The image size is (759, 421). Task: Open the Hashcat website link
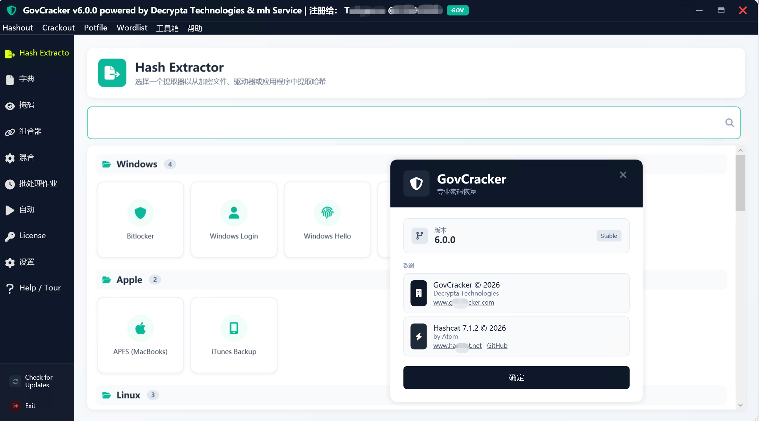point(457,346)
